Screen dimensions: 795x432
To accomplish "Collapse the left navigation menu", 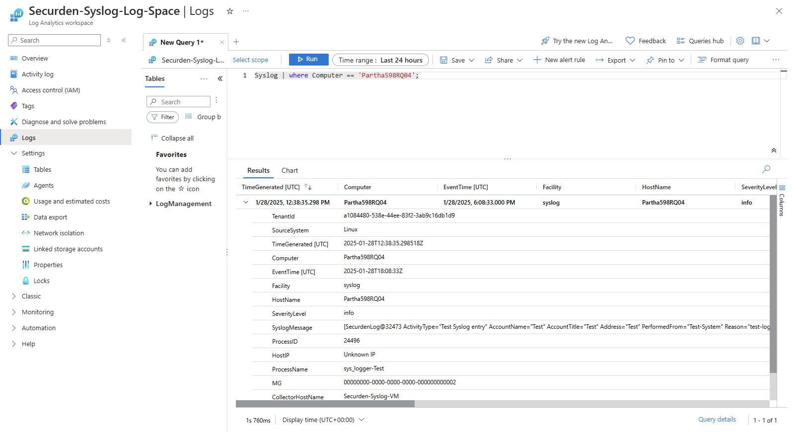I will coord(124,40).
